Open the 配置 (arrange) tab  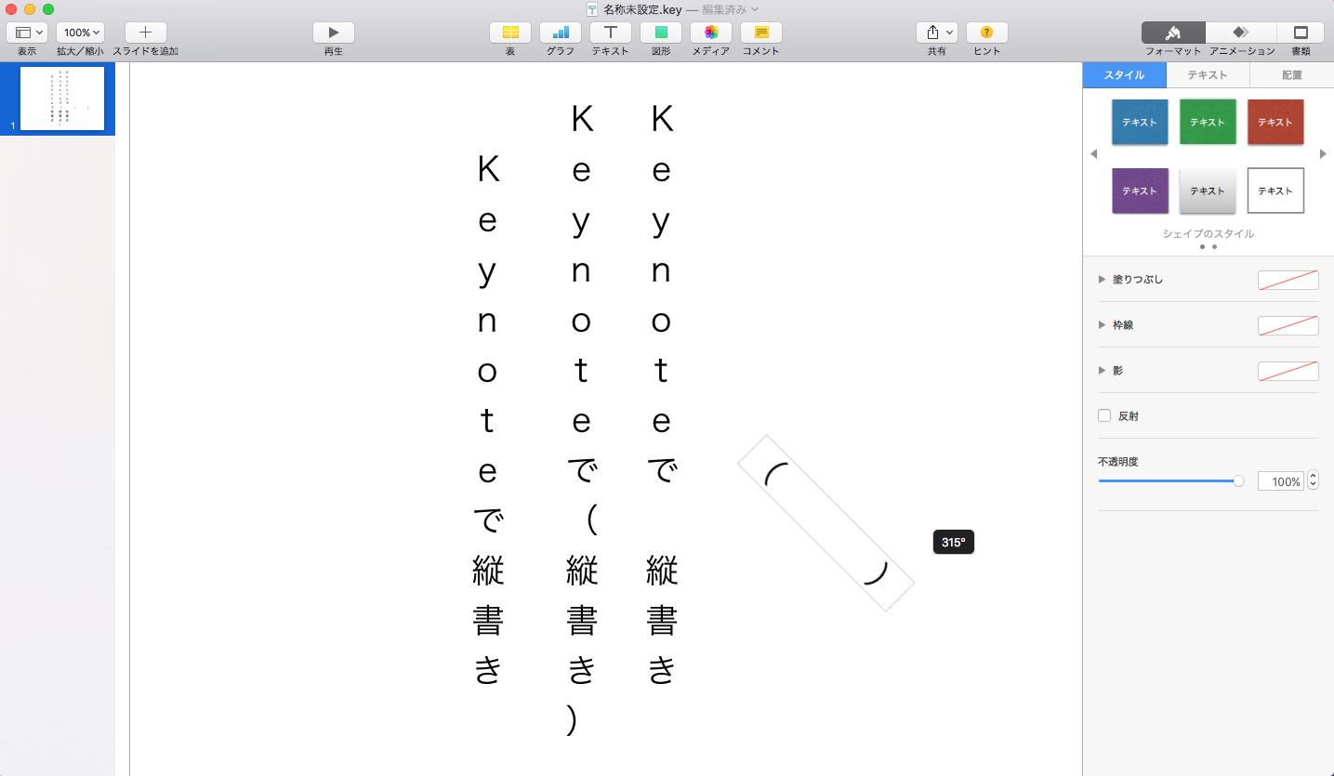click(1290, 74)
